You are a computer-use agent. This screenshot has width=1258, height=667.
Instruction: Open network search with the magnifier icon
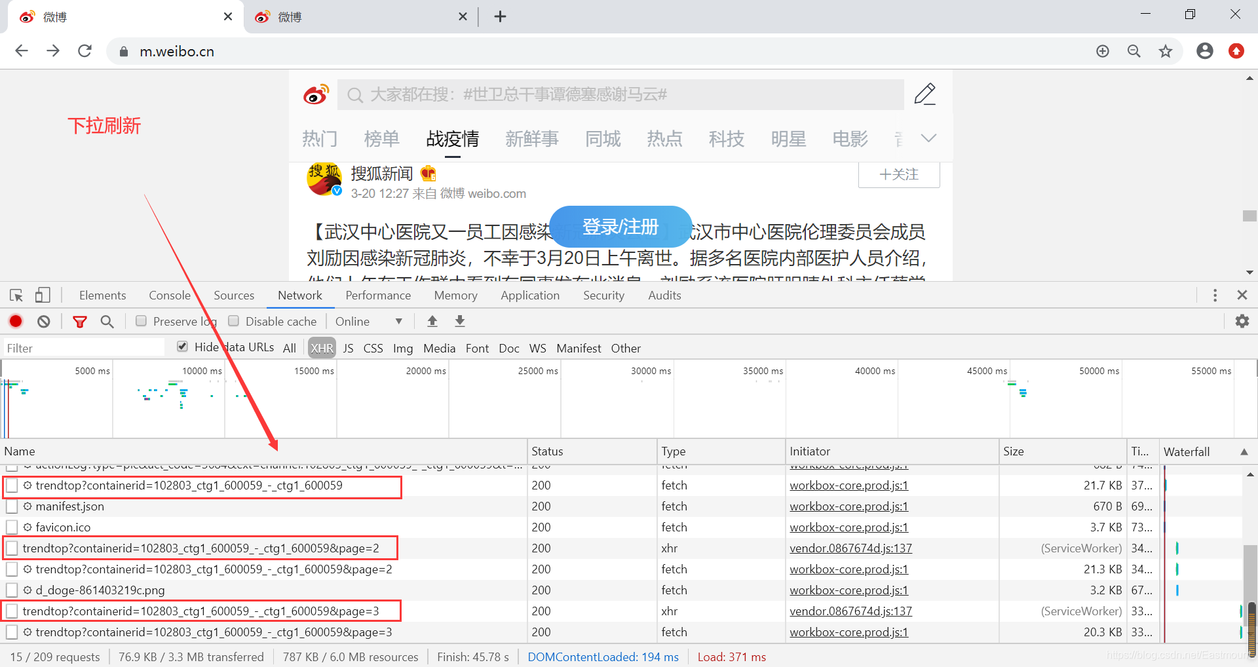[x=107, y=321]
